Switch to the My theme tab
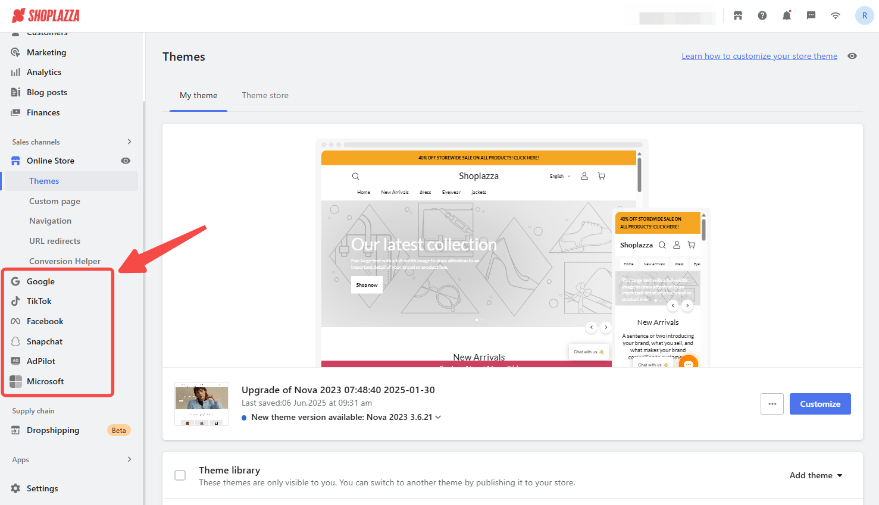The image size is (879, 505). 198,95
